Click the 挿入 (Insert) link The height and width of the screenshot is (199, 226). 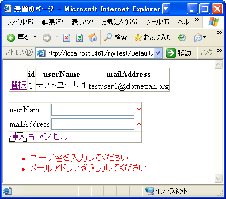pos(18,137)
